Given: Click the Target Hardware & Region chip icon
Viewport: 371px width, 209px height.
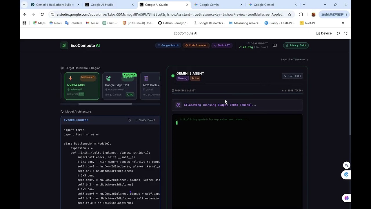Looking at the screenshot, I should pos(62,68).
